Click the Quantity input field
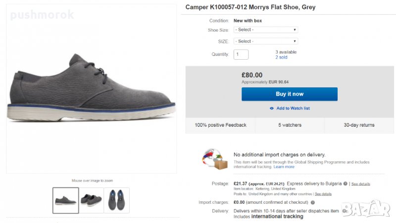The width and height of the screenshot is (396, 223). (241, 55)
